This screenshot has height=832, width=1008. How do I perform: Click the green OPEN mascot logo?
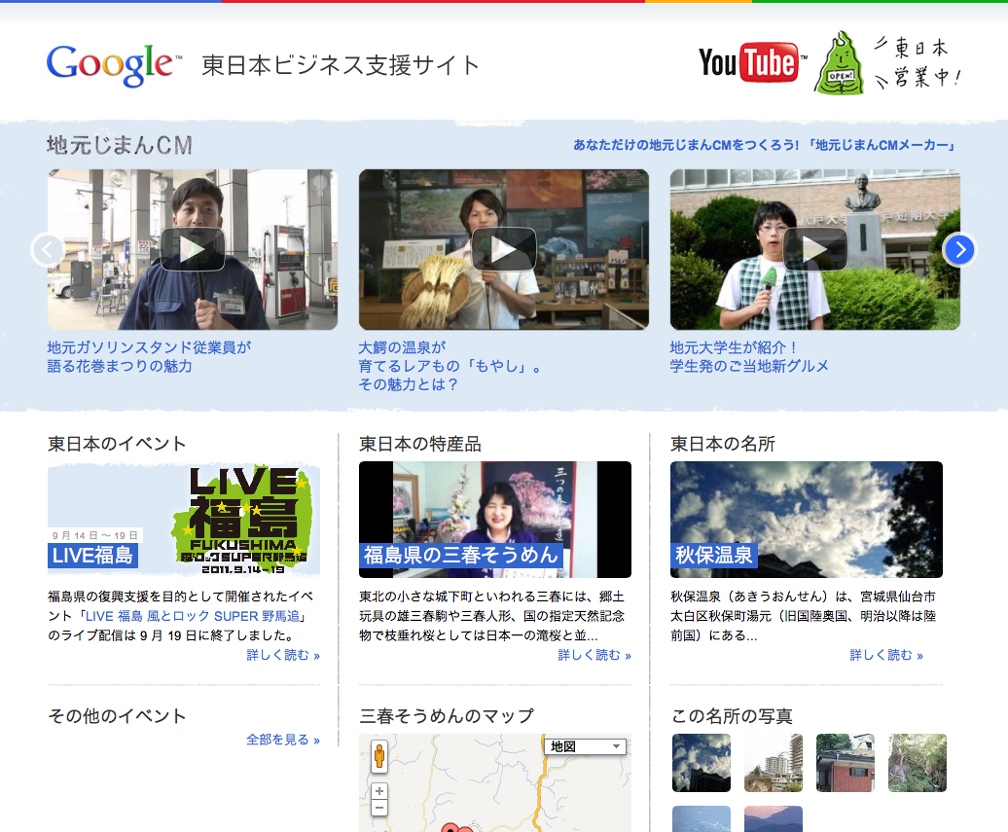click(x=839, y=63)
